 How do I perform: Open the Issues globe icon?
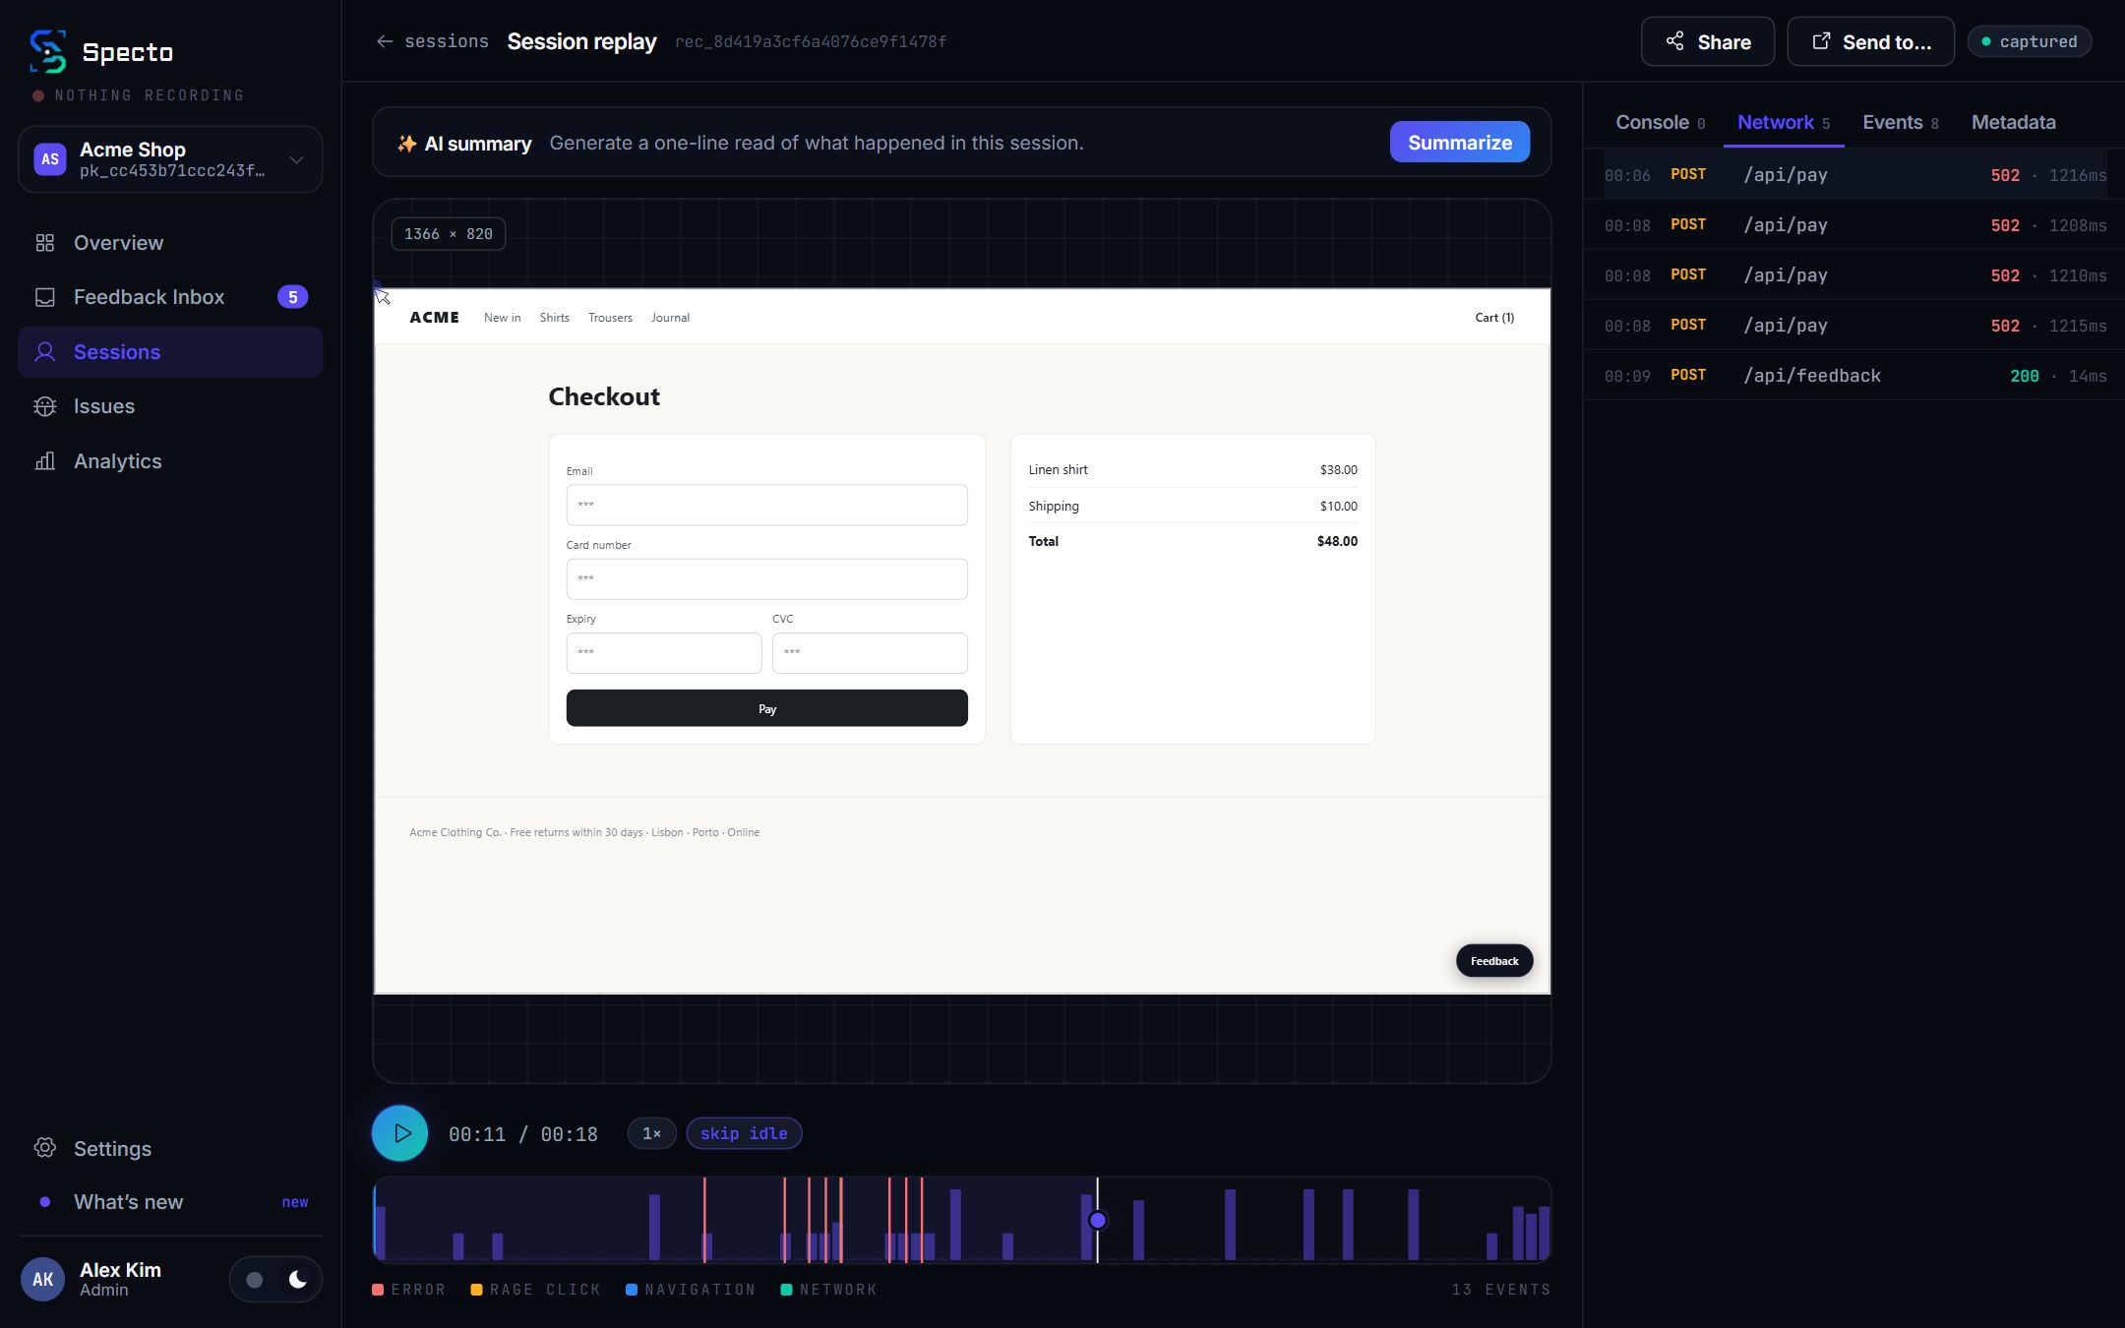[x=45, y=406]
